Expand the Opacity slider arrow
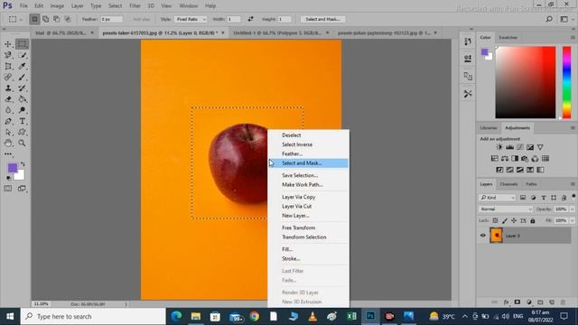This screenshot has width=578, height=325. pos(572,209)
